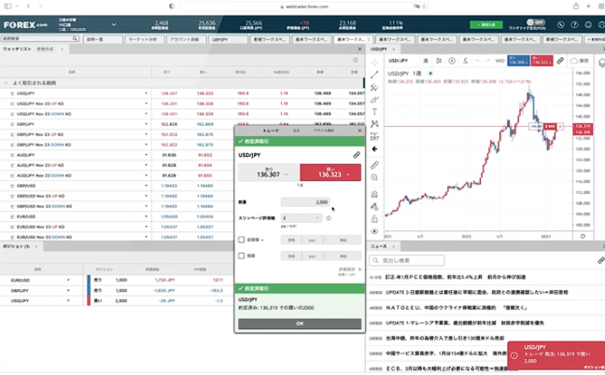This screenshot has width=605, height=375.
Task: Click the link icon in news panel
Action: click(600, 260)
